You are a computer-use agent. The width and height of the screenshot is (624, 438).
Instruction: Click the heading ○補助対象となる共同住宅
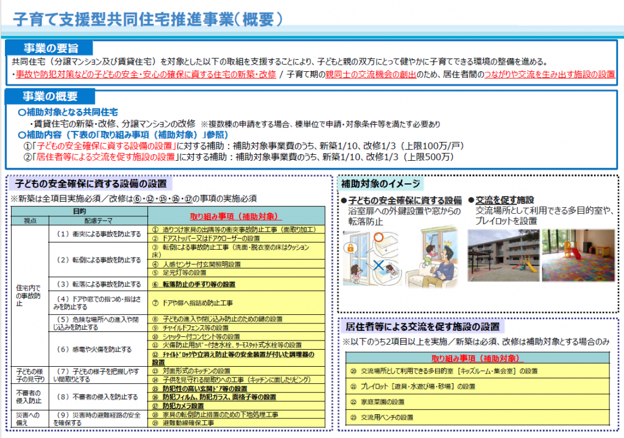pyautogui.click(x=68, y=112)
